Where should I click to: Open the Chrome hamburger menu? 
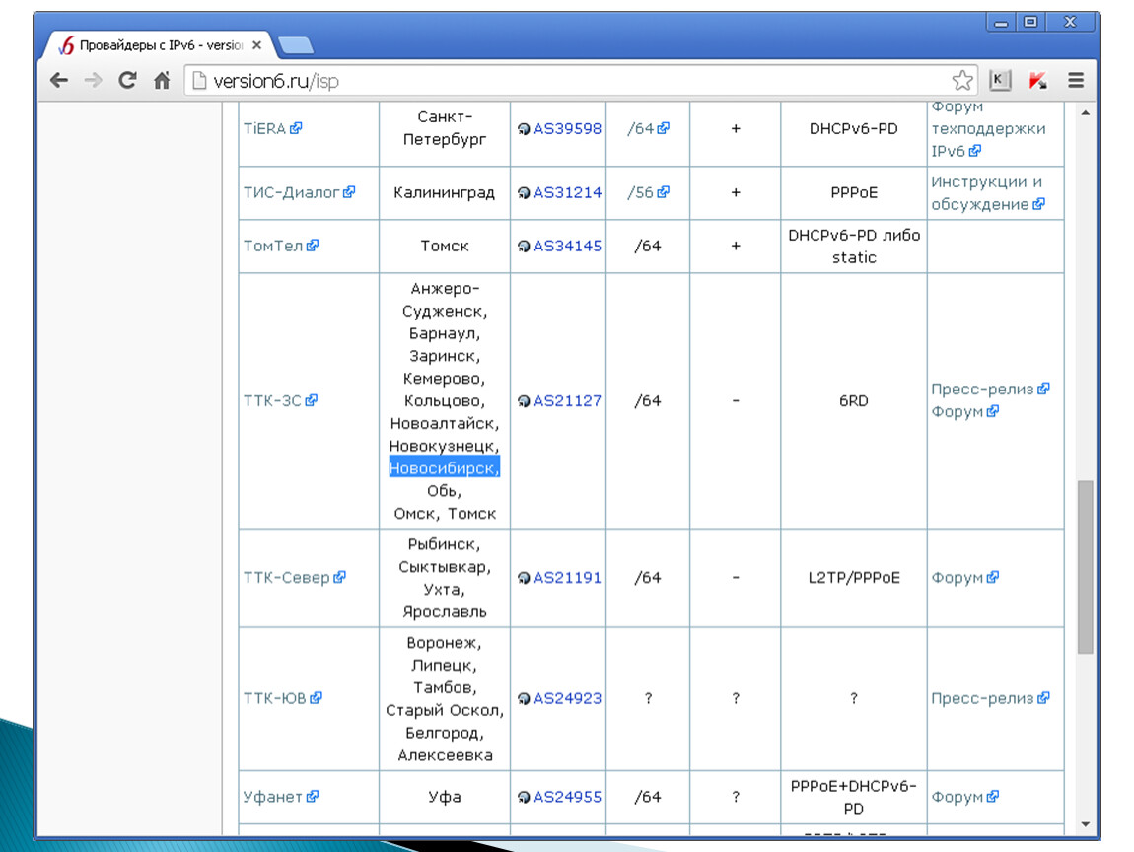click(x=1076, y=81)
